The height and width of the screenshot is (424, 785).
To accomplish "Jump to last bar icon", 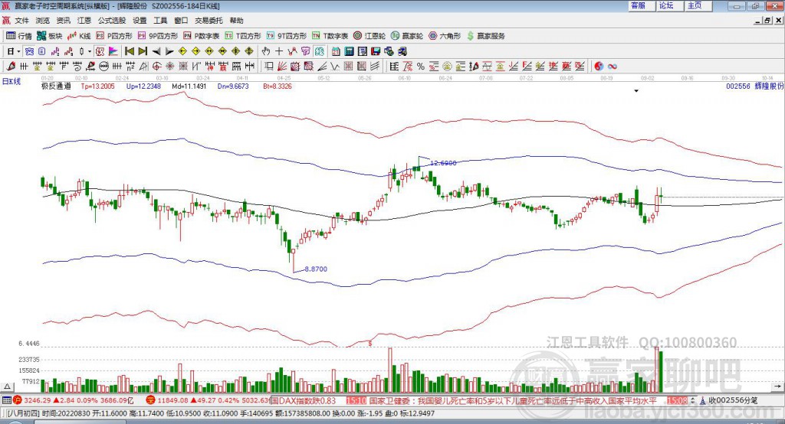I will coord(143,51).
